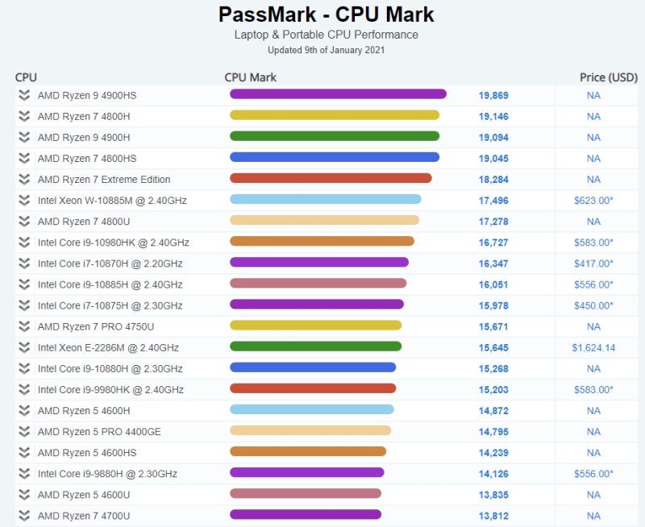Screen dimensions: 645x527
Task: Click the $450.00* price link
Action: tap(593, 305)
